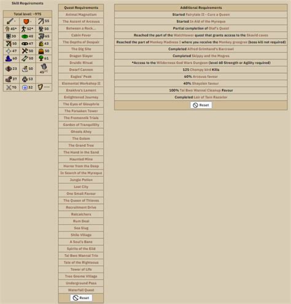Open the Dwarf Cannon quest link

click(x=81, y=69)
